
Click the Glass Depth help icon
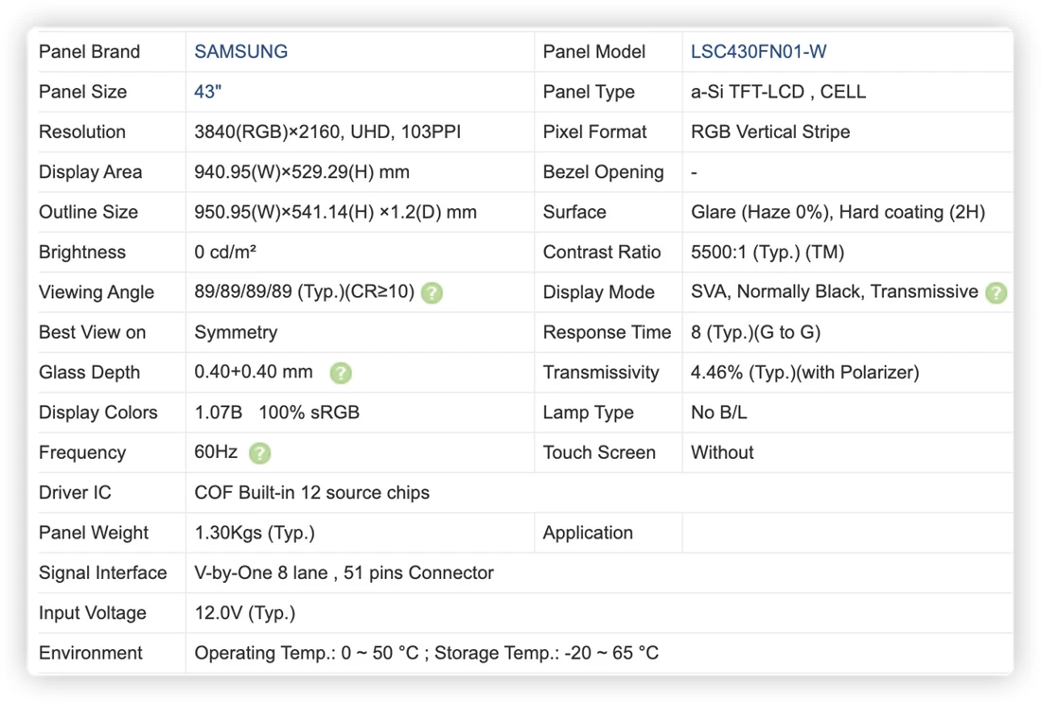pos(341,373)
